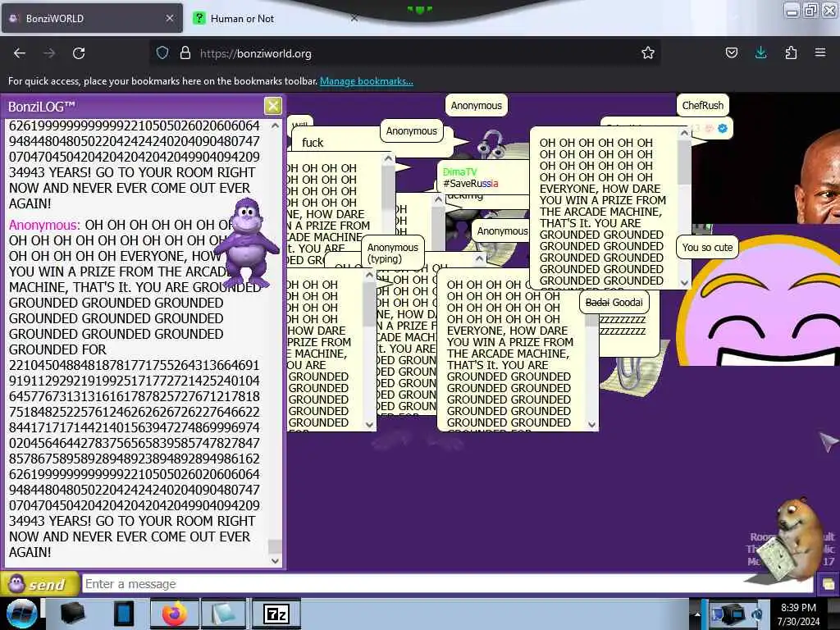Open the Pocket save icon
The width and height of the screenshot is (840, 630).
coord(731,52)
